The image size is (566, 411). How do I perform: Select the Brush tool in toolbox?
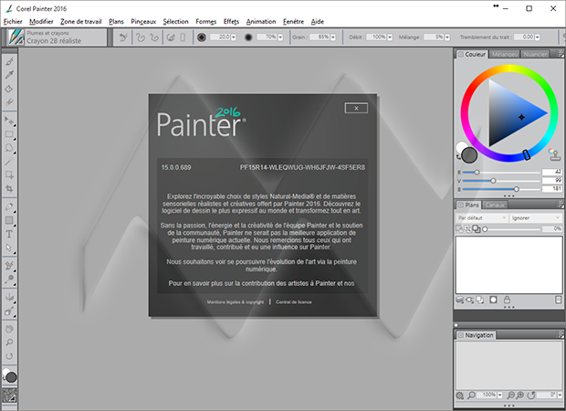point(9,61)
